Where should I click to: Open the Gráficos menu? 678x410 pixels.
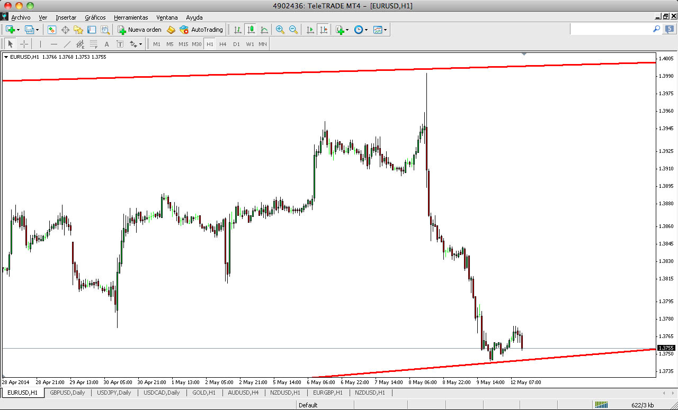95,17
